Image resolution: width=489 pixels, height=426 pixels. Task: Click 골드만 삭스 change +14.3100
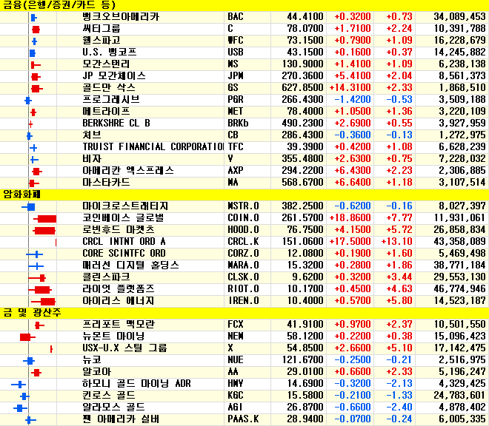click(x=350, y=87)
